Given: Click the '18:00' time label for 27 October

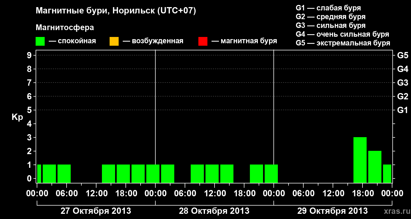Looking at the screenshot, I should [x=126, y=194].
